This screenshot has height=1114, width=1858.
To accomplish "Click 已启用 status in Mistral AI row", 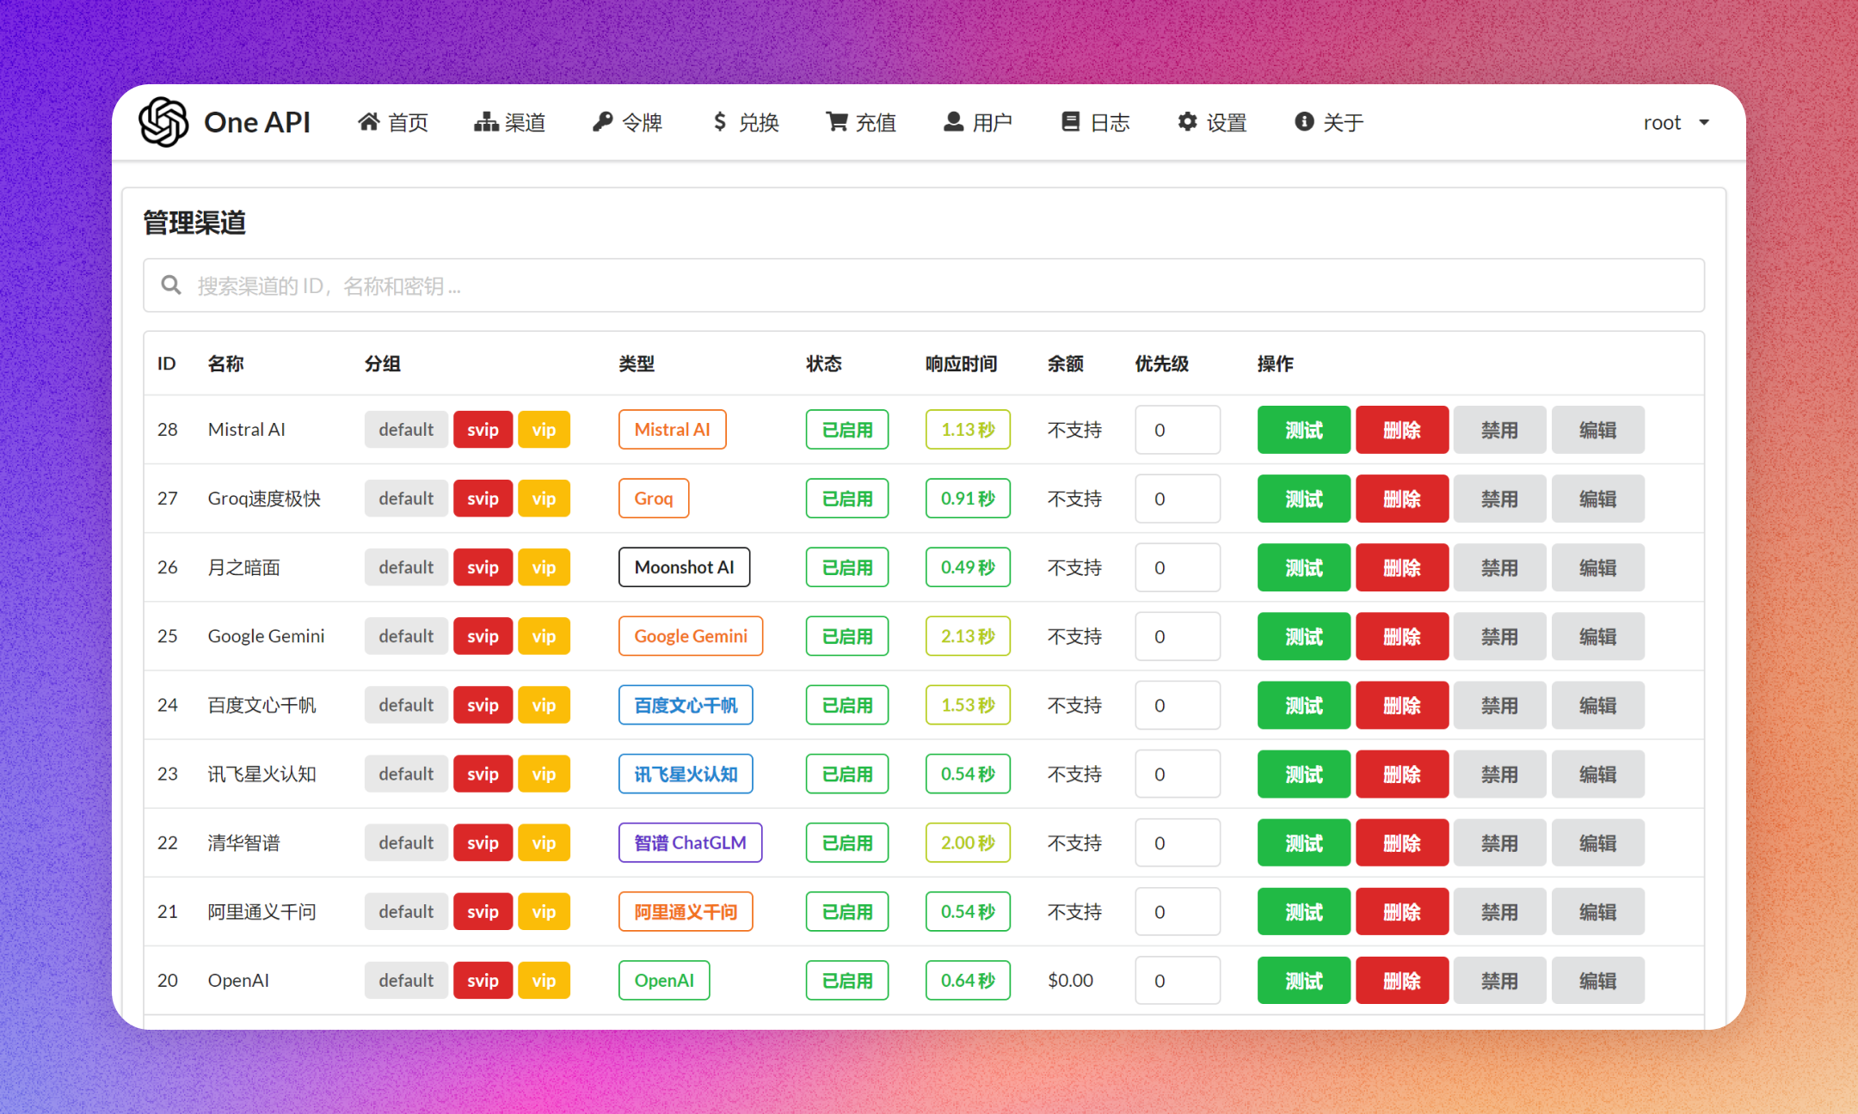I will tap(847, 430).
